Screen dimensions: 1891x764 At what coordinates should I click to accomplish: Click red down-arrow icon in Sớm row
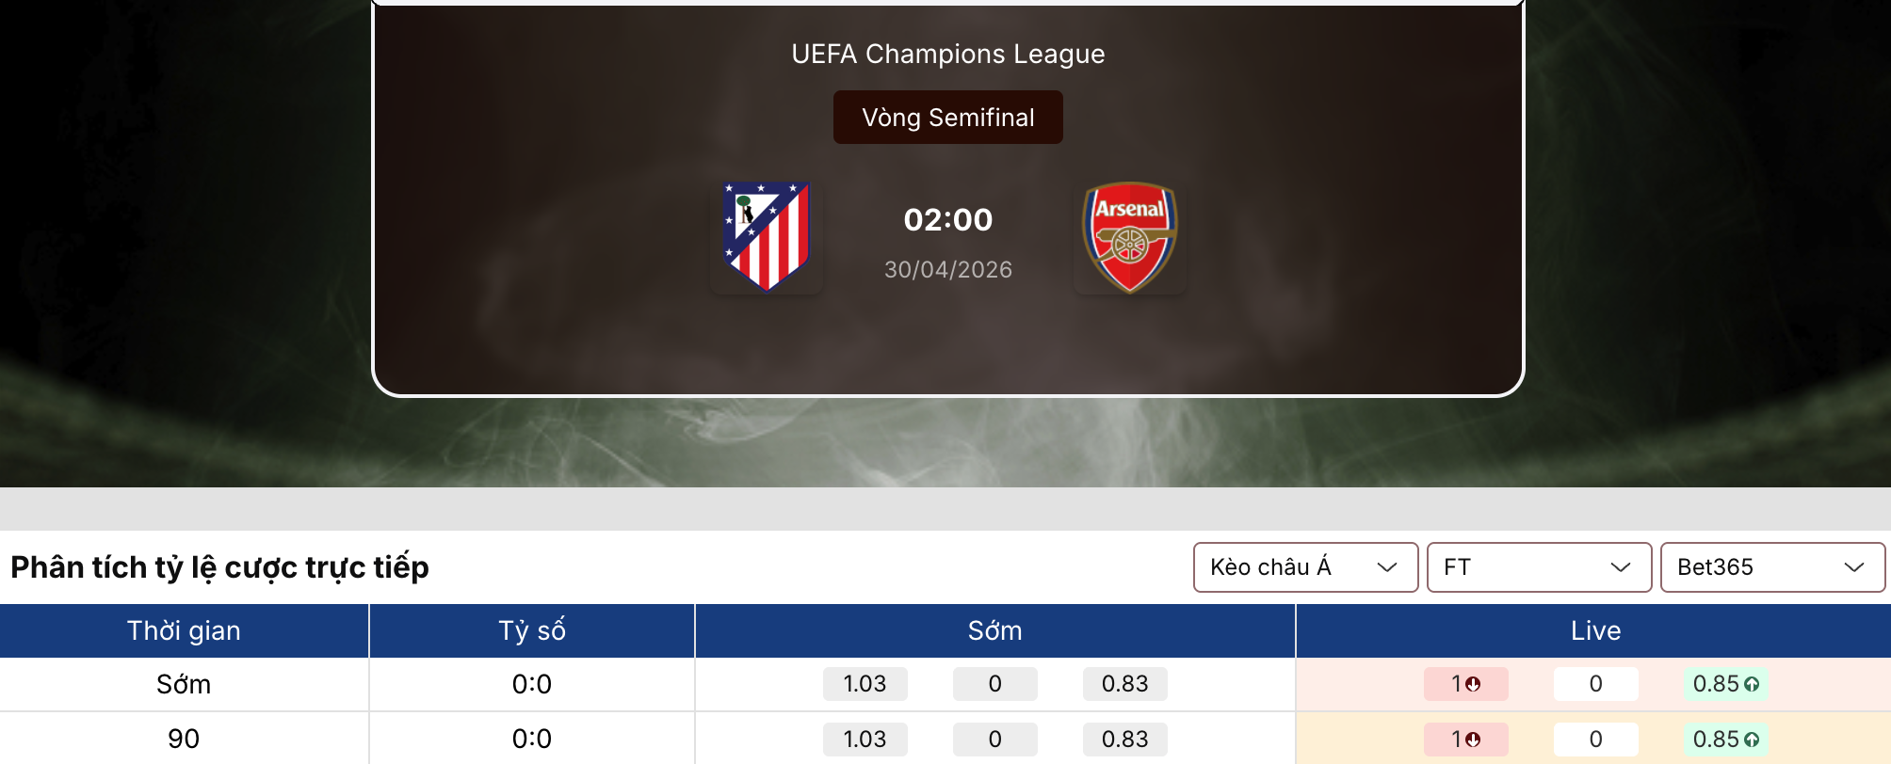[1473, 684]
